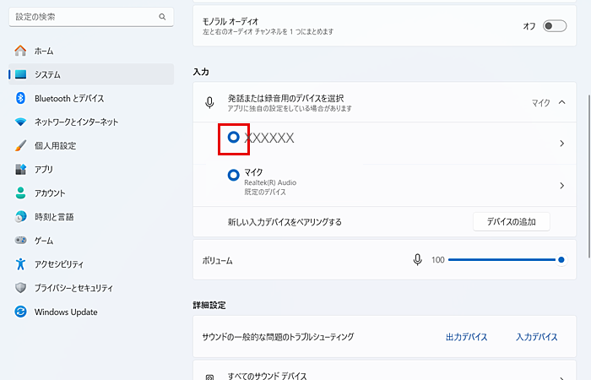Open 入力デバイス troubleshooting link
The image size is (591, 380).
(x=536, y=337)
